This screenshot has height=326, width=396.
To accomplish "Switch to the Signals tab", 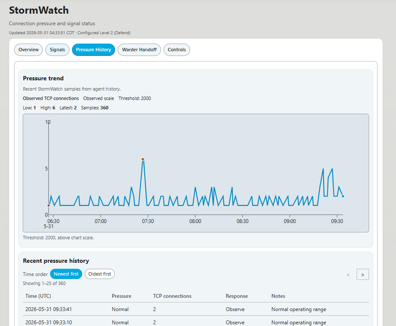I will [57, 50].
